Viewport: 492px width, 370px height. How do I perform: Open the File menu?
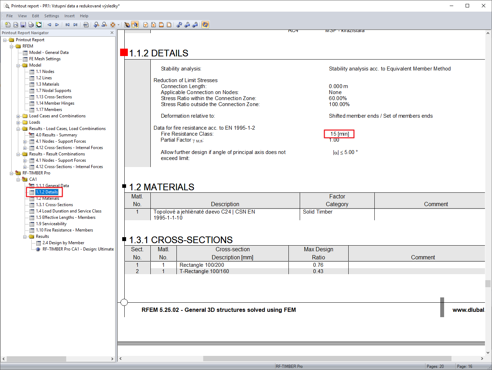pyautogui.click(x=9, y=16)
